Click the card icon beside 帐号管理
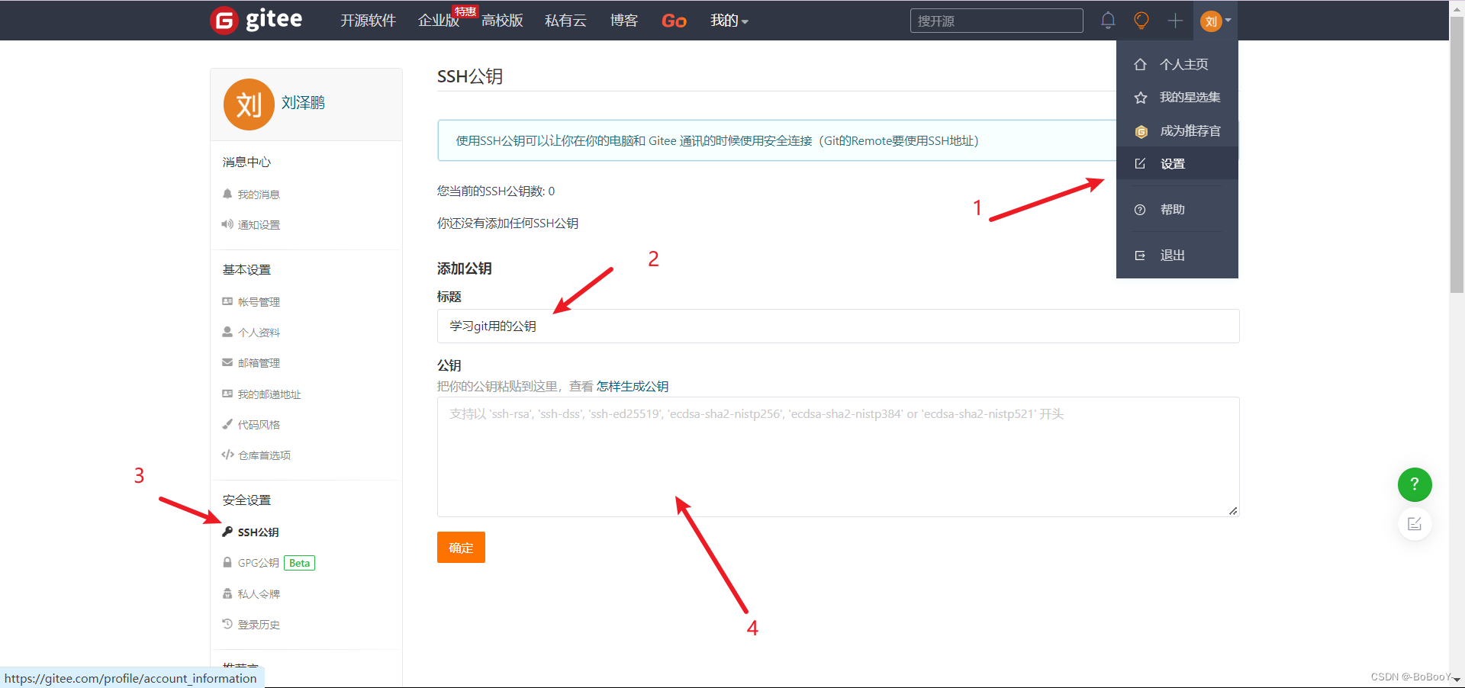 tap(227, 301)
